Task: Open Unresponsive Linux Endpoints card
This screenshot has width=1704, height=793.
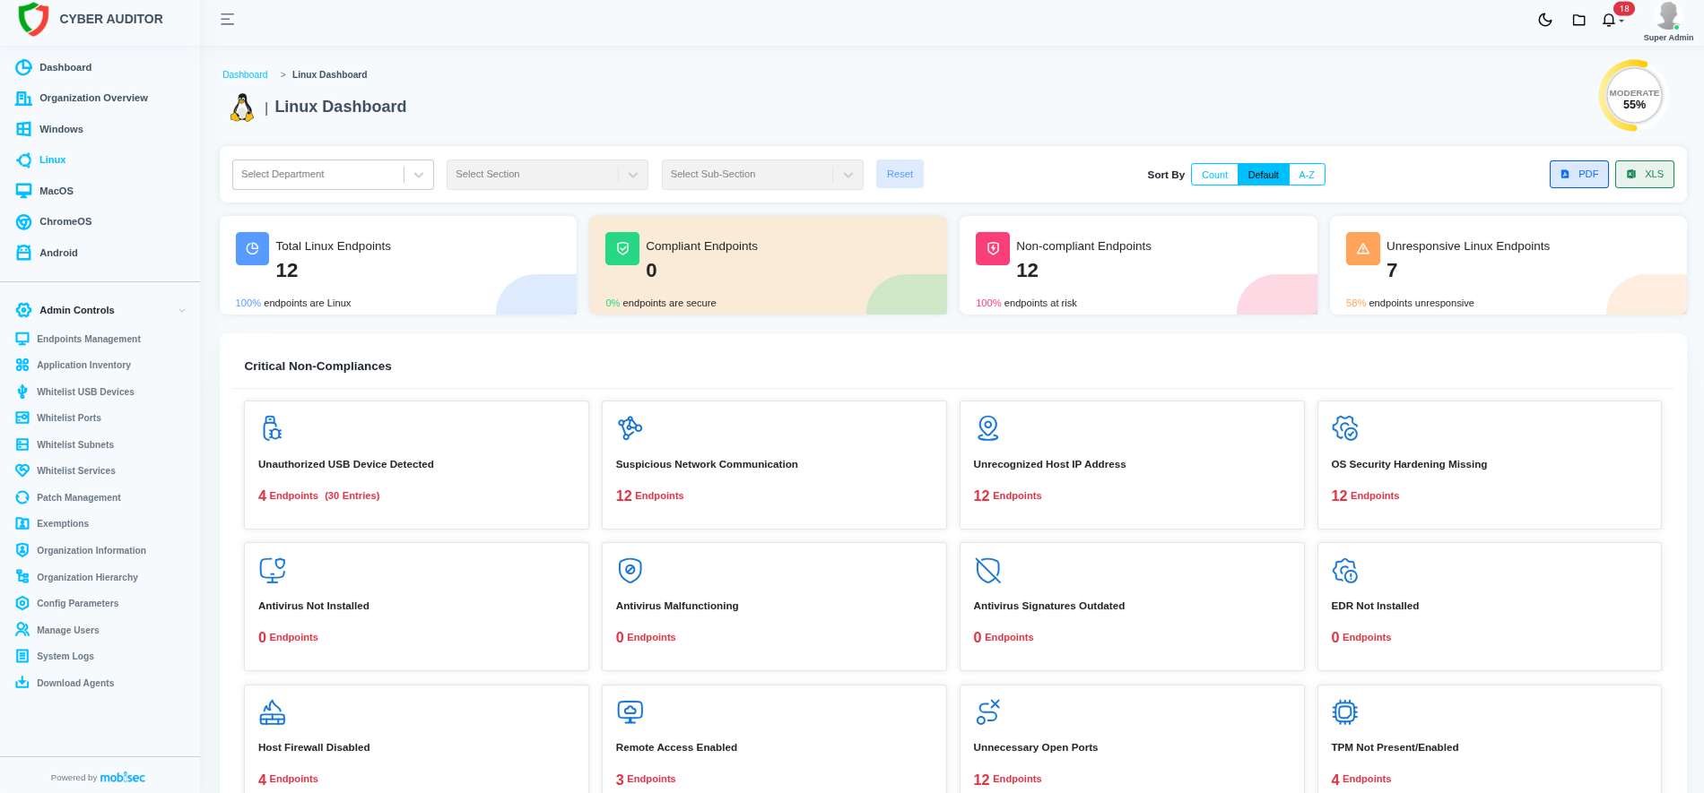Action: 1508,265
